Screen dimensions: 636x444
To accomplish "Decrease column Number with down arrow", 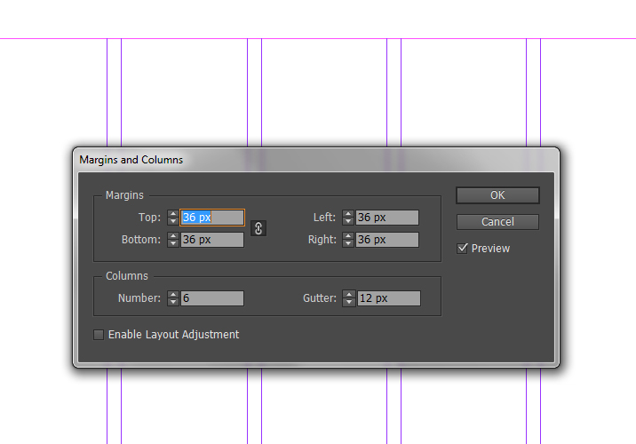I will [173, 302].
